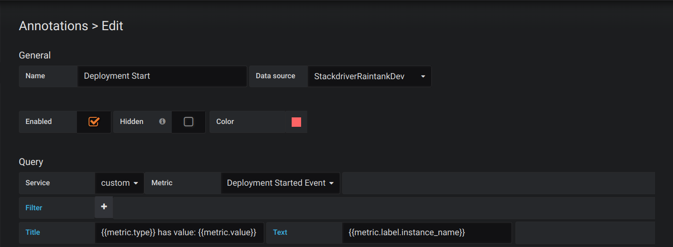Check the Hidden checkbox

pos(188,122)
